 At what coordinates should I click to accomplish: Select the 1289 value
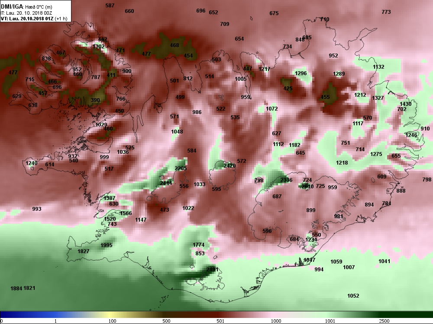coord(339,74)
